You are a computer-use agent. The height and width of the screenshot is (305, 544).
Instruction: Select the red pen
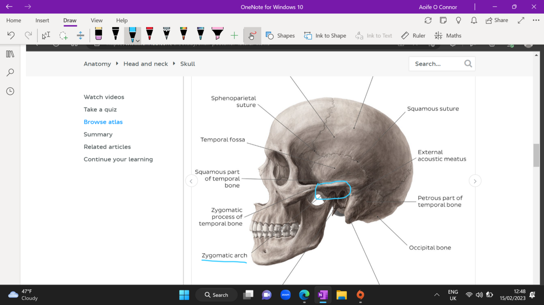click(x=150, y=34)
